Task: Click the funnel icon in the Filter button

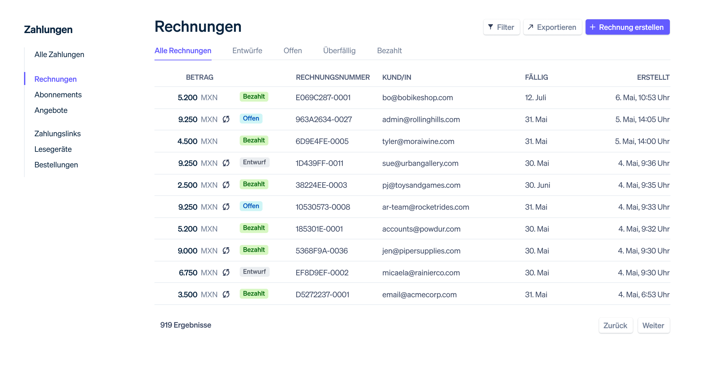Action: pyautogui.click(x=491, y=27)
